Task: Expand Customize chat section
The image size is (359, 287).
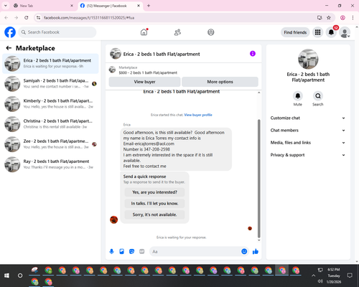Action: (x=308, y=118)
